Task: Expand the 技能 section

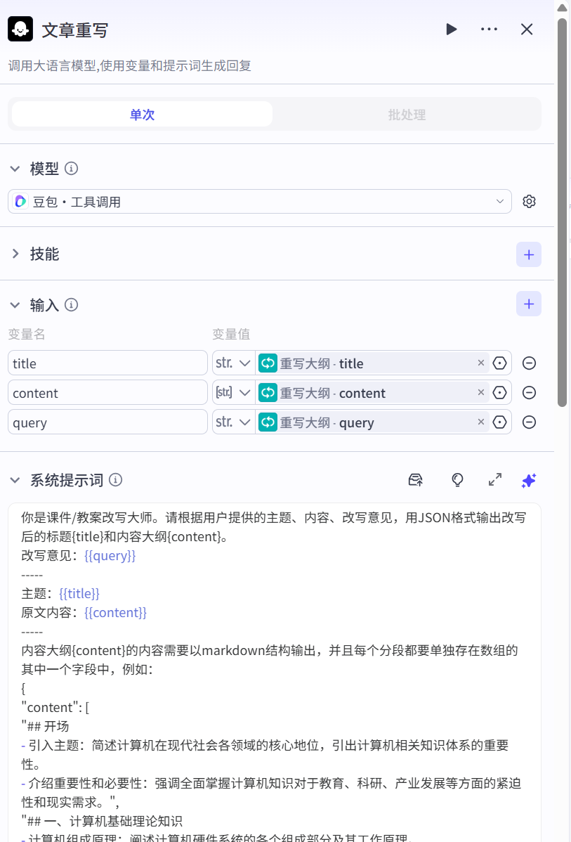Action: (15, 254)
